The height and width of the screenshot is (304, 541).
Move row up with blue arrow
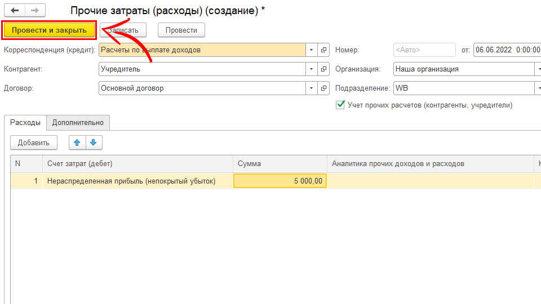pos(77,142)
